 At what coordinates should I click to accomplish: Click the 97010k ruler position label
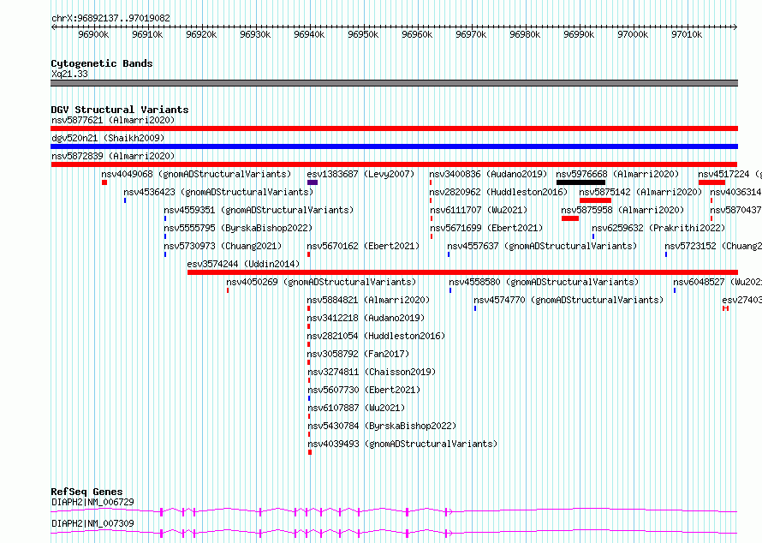(687, 34)
